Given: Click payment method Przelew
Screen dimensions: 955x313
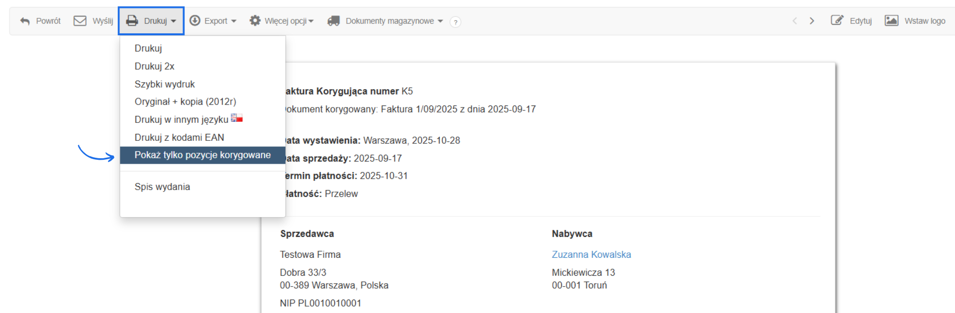Looking at the screenshot, I should tap(341, 194).
